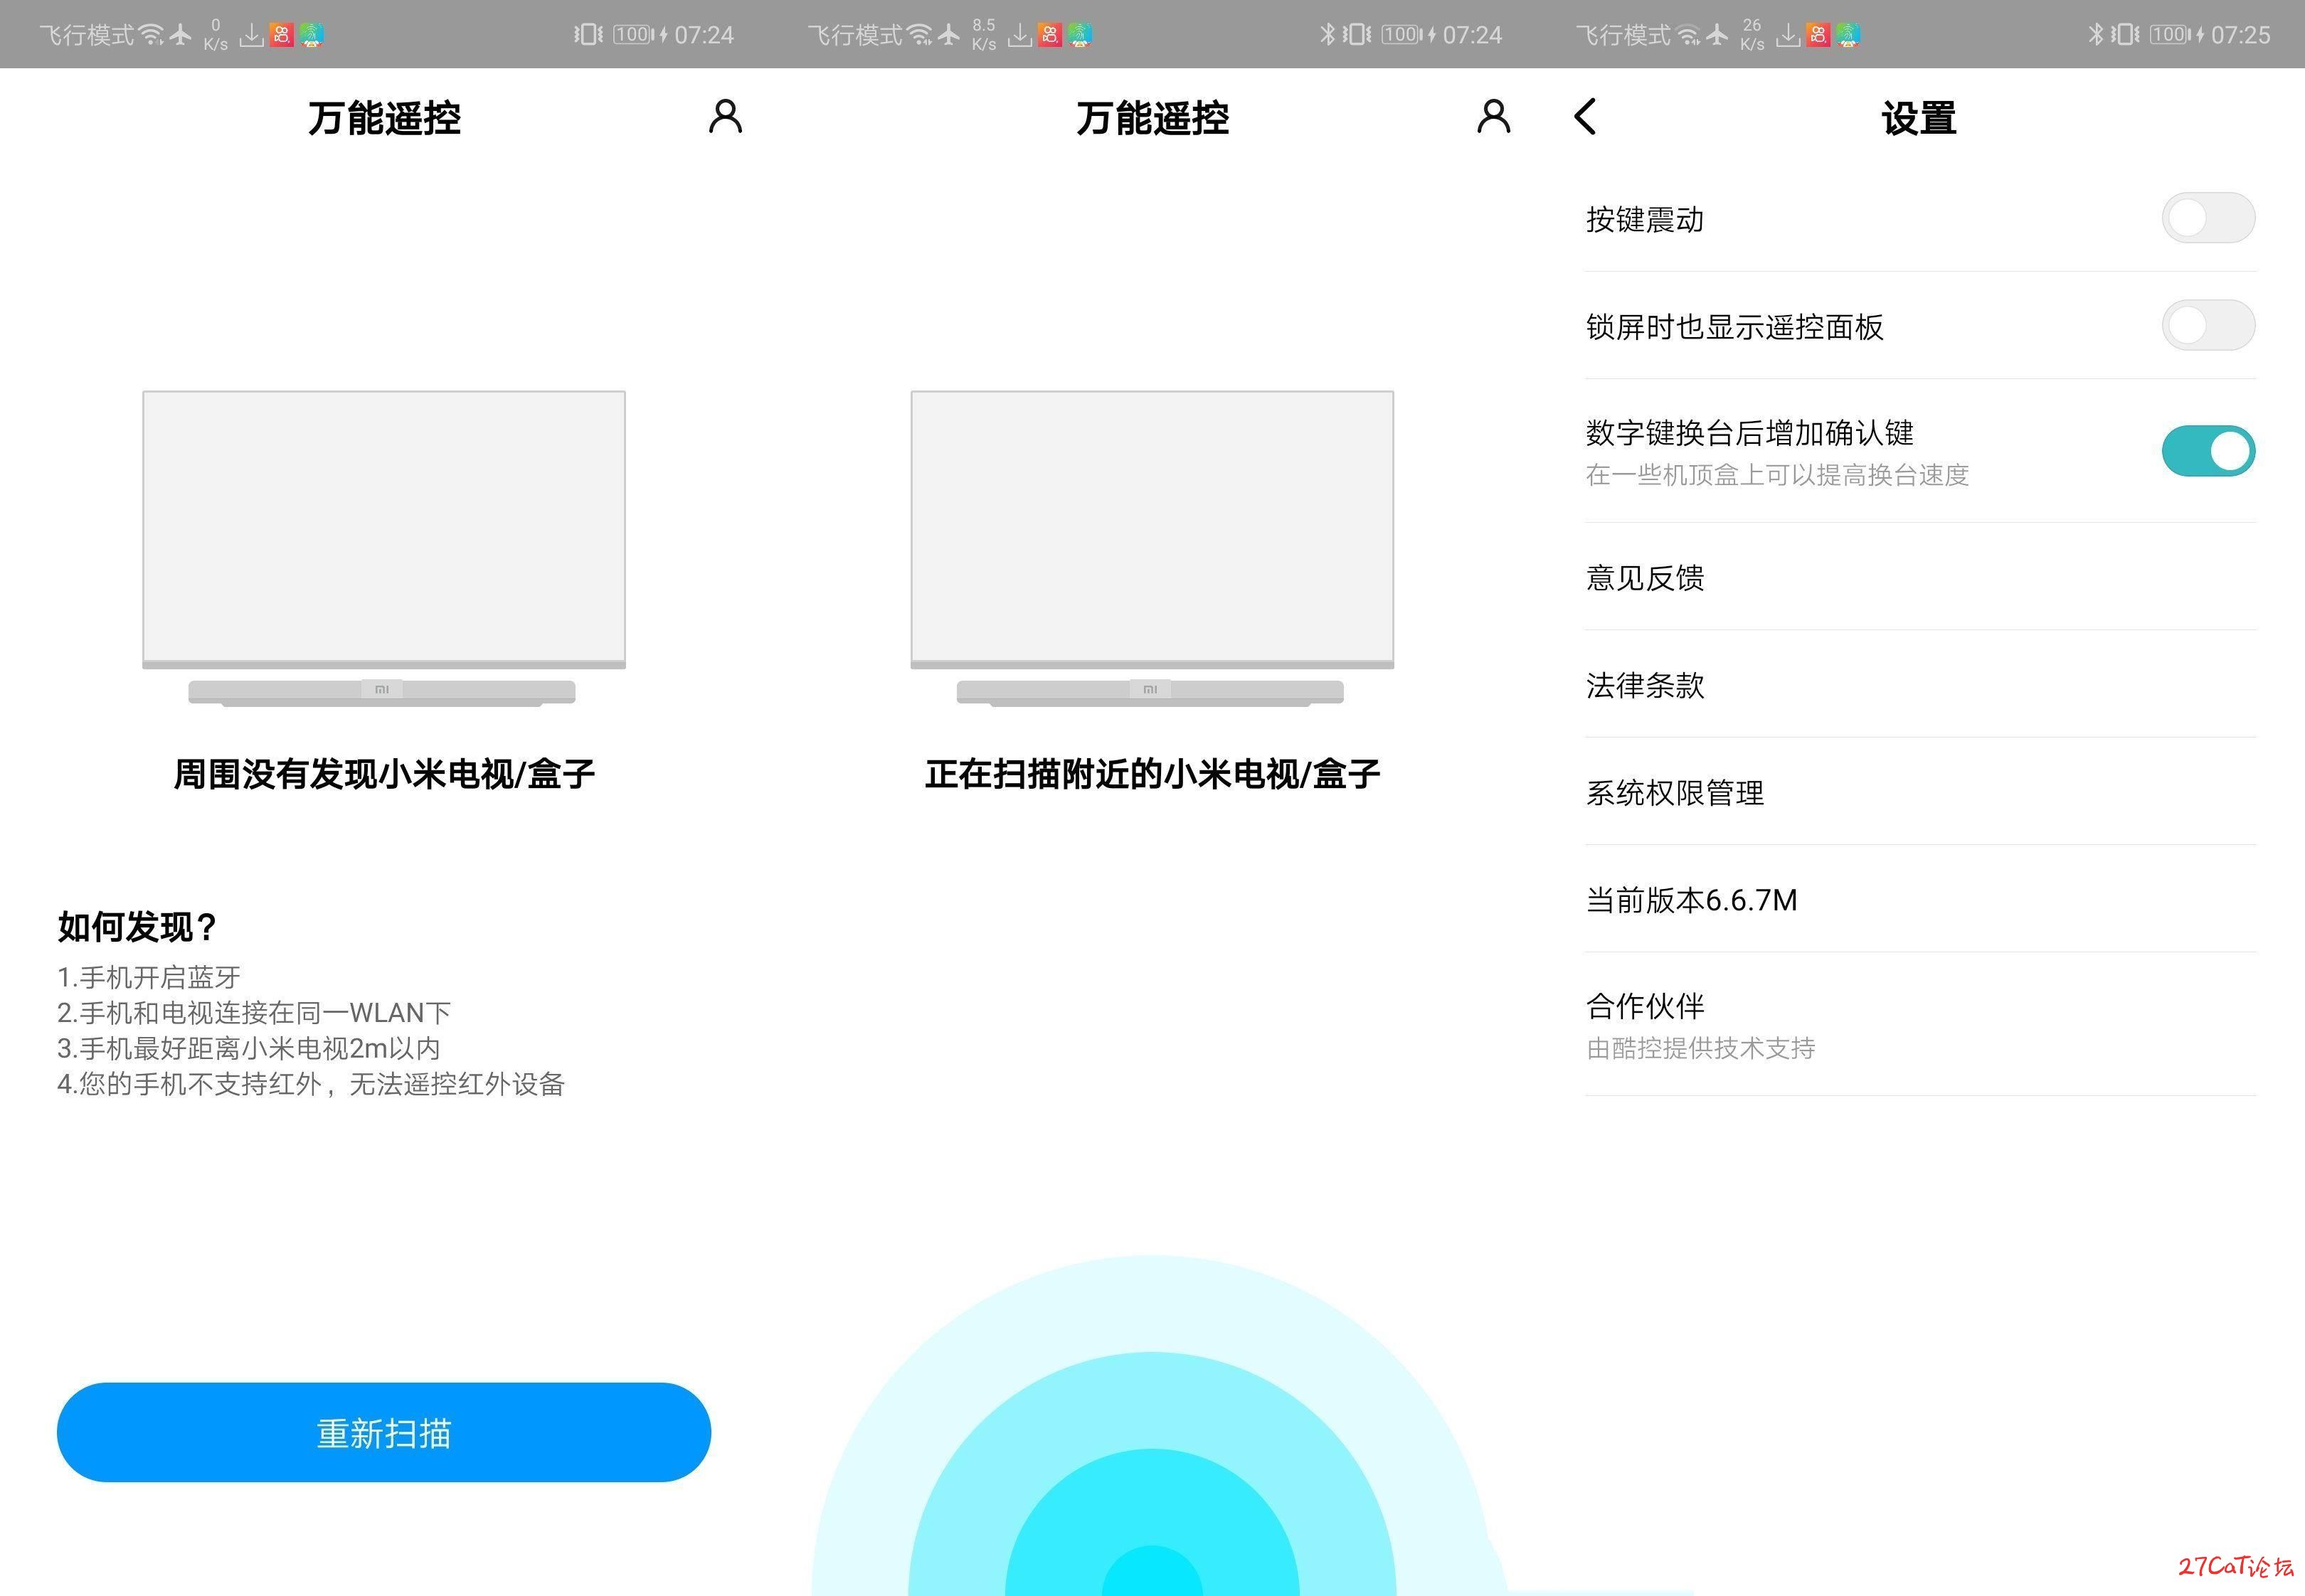Open 合作伙伴 settings entry
This screenshot has height=1596, width=2305.
[x=1920, y=1025]
